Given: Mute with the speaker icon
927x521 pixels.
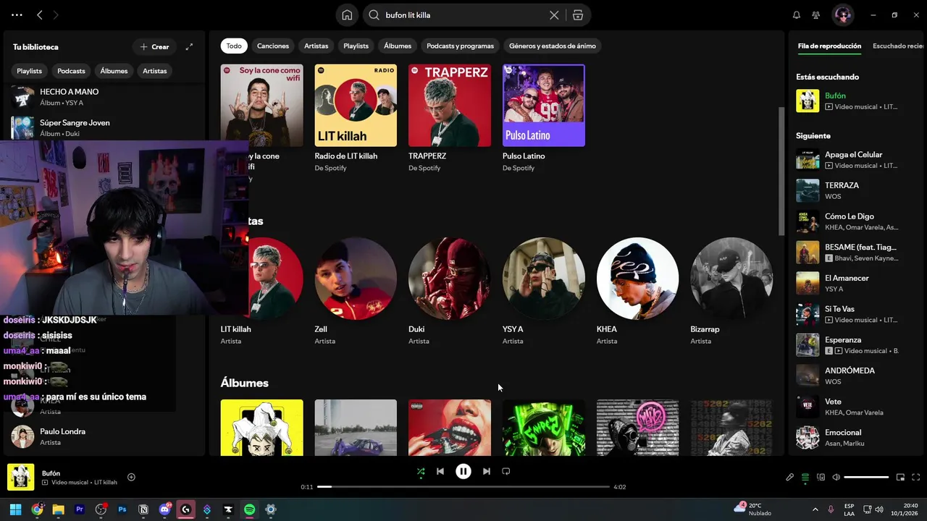Looking at the screenshot, I should [836, 477].
